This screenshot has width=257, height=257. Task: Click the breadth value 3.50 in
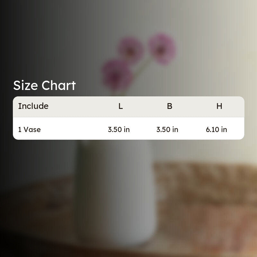(167, 129)
